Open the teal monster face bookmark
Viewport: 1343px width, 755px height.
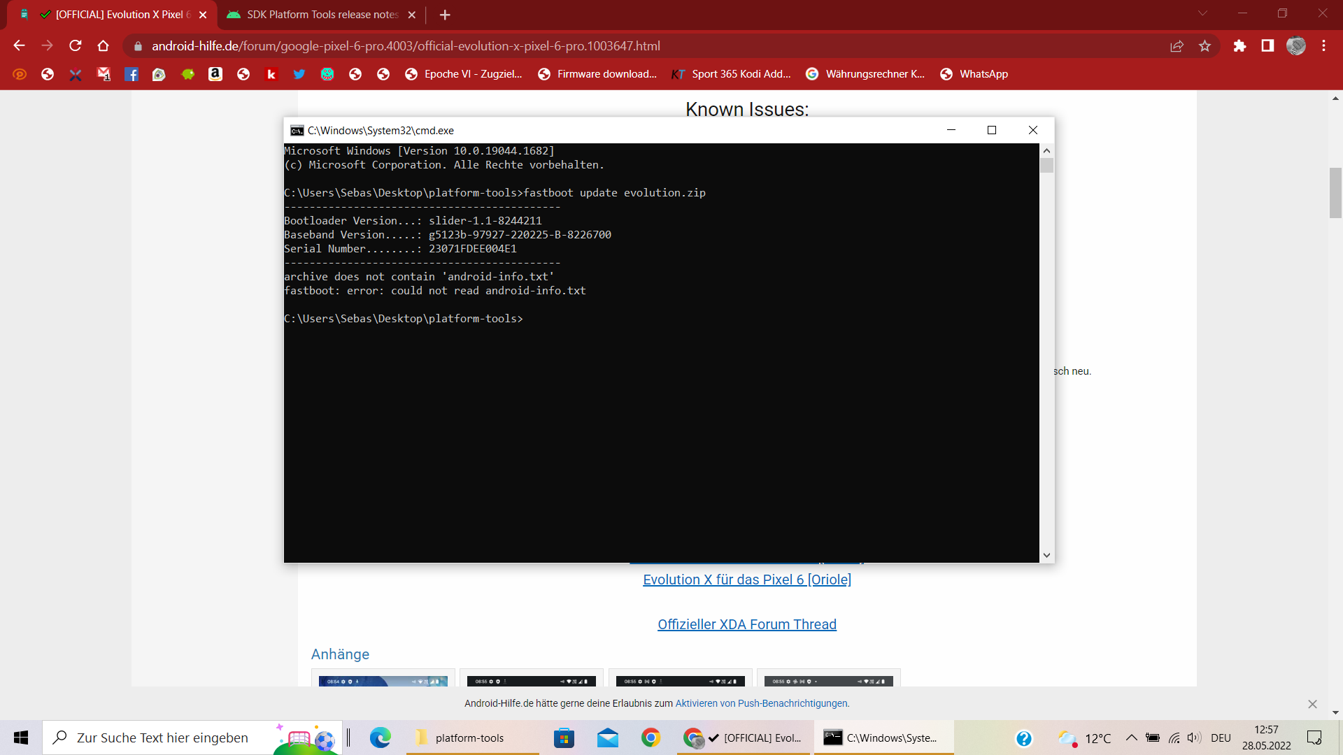[x=327, y=74]
